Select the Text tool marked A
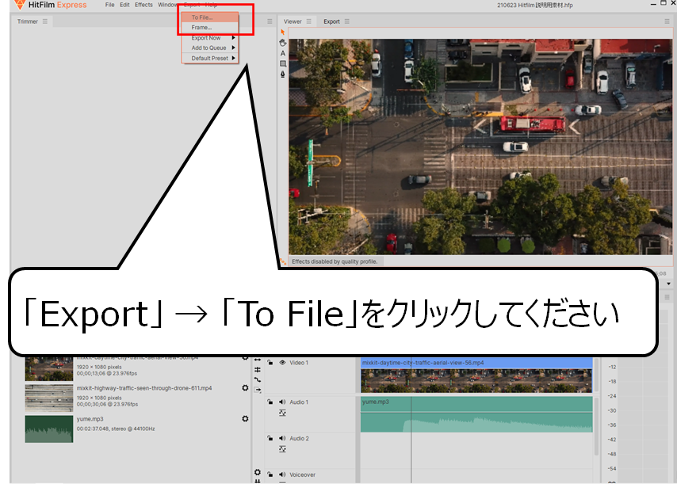 (x=283, y=53)
